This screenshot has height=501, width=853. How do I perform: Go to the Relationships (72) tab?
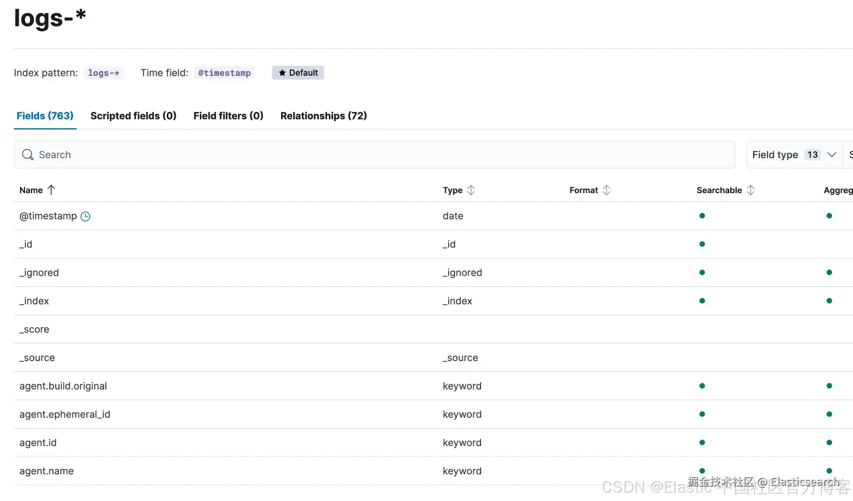click(x=323, y=116)
